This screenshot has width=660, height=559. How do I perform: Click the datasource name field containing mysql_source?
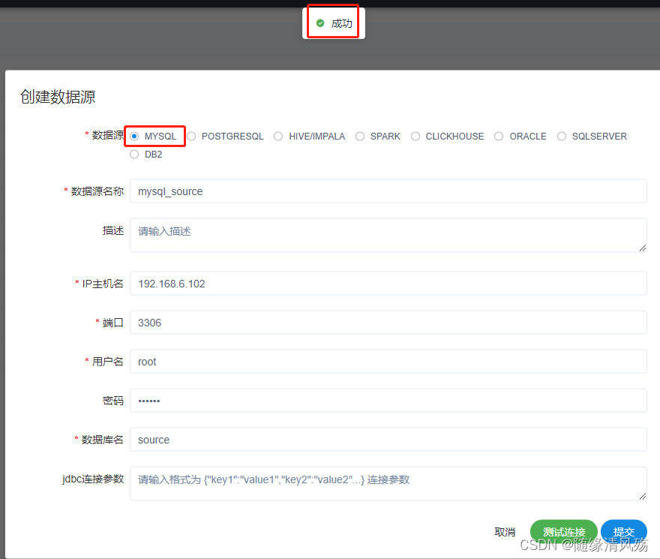coord(388,191)
